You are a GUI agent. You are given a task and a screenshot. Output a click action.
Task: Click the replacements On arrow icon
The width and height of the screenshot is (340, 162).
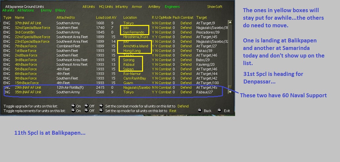[x=73, y=110]
